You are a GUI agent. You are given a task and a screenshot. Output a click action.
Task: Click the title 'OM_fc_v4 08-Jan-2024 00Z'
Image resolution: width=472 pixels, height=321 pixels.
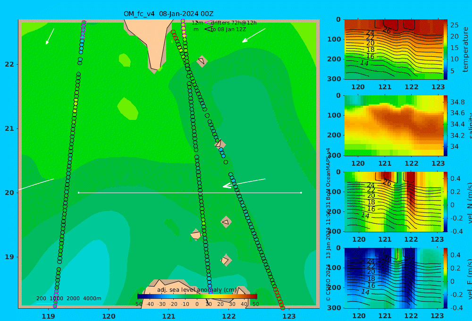tap(169, 14)
